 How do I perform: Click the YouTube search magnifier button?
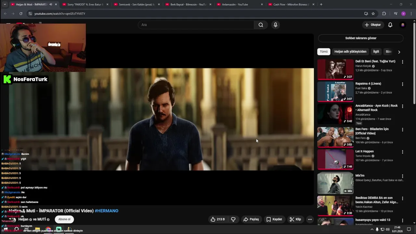[261, 25]
